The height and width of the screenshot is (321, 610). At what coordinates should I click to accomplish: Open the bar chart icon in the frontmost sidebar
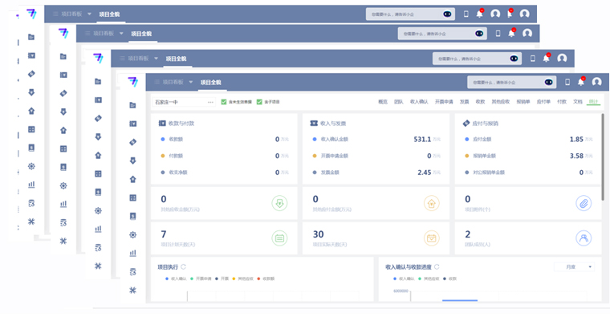coord(133,253)
